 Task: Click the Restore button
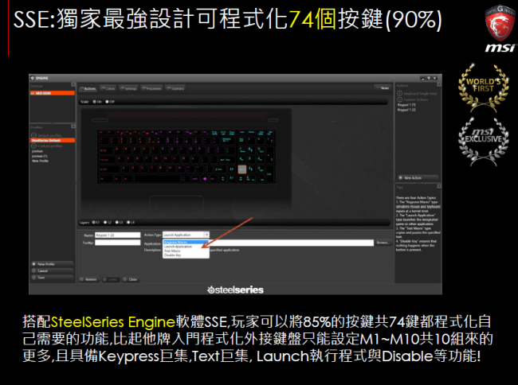point(89,279)
